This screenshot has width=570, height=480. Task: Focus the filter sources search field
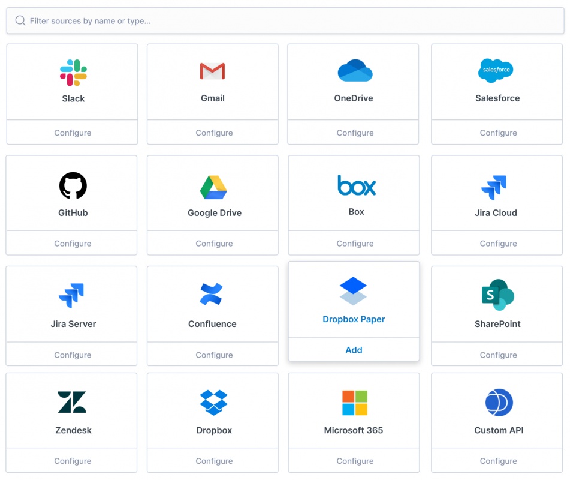[285, 21]
